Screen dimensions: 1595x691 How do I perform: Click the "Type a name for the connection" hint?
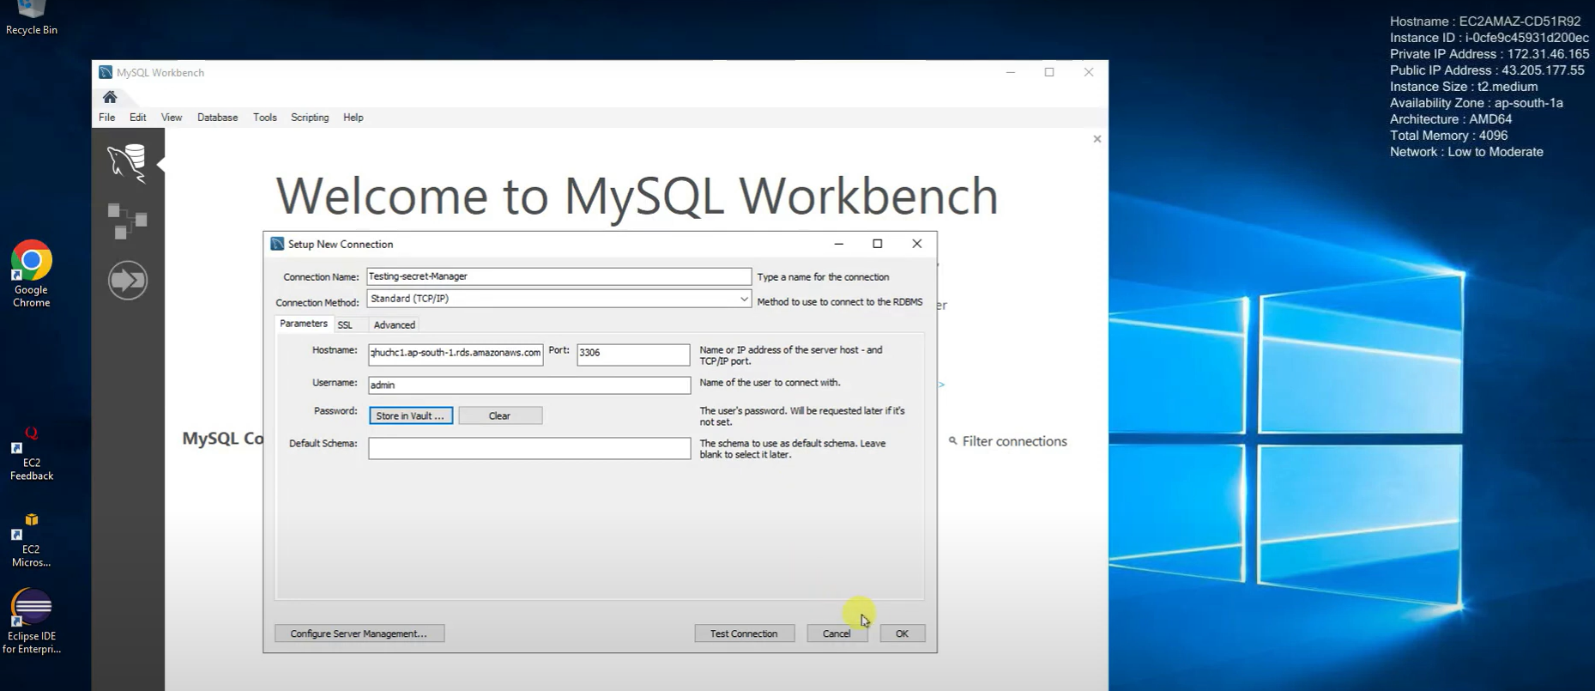823,277
